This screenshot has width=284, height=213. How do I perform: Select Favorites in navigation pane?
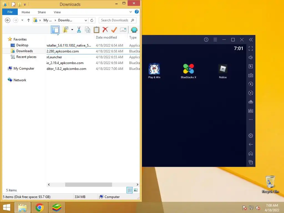20,39
